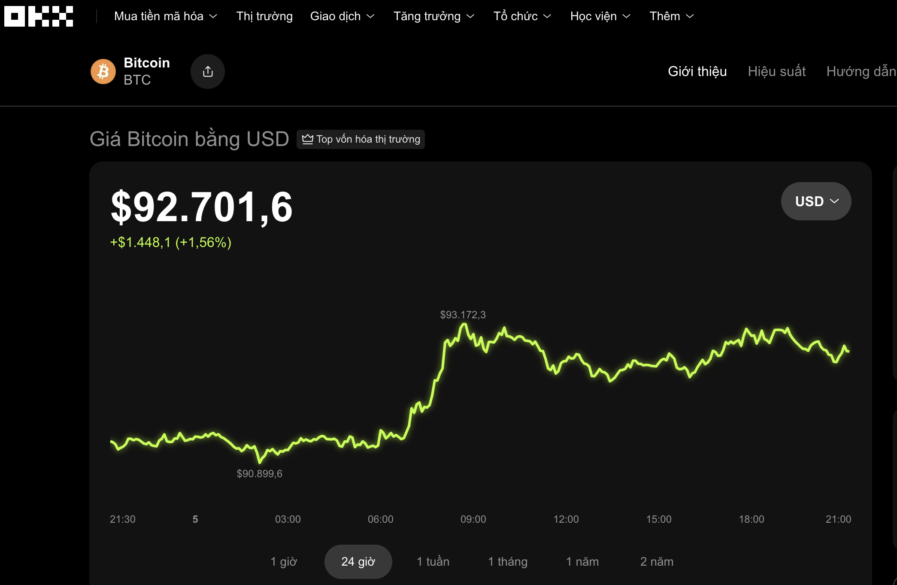Click the Bitcoin BTC coin icon
Image resolution: width=897 pixels, height=585 pixels.
click(103, 71)
